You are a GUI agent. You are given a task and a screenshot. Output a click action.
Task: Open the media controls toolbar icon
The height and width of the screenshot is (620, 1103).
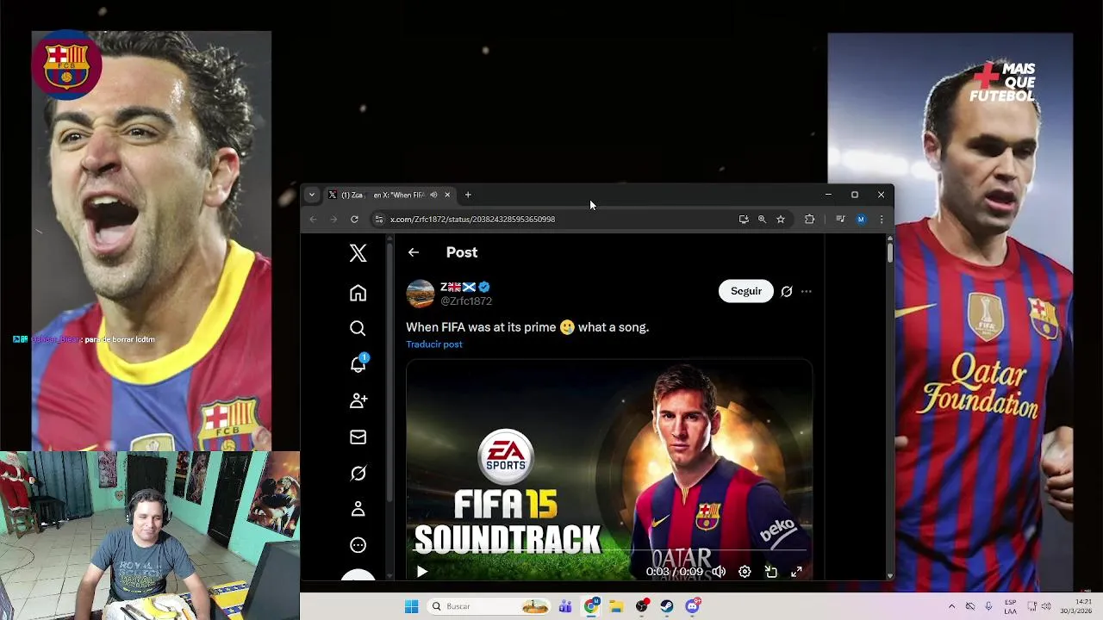click(840, 220)
